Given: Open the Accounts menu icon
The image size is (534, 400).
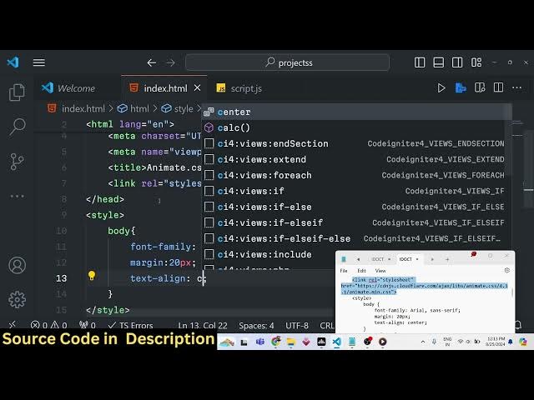Looking at the screenshot, I should 17,265.
